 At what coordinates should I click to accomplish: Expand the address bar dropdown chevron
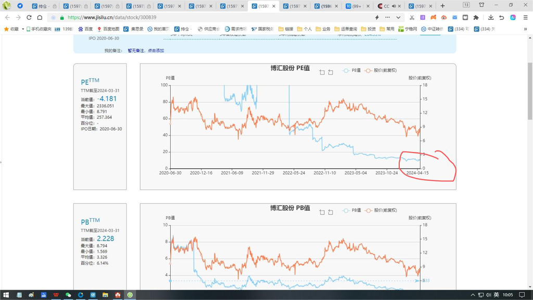coord(398,17)
